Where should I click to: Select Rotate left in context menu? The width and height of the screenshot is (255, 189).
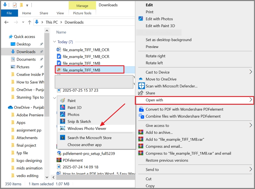coord(154,63)
